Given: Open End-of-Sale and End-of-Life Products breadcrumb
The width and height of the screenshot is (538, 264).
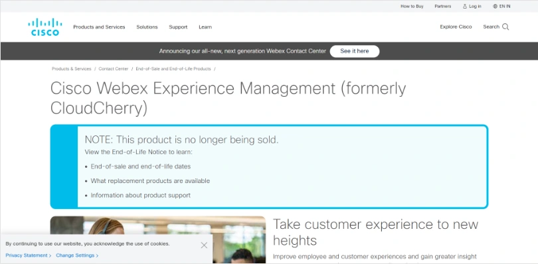Looking at the screenshot, I should pyautogui.click(x=173, y=69).
